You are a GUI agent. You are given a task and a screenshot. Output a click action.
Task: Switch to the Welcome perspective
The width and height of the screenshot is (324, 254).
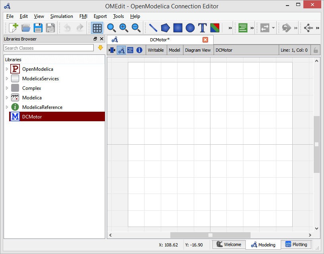pos(229,244)
